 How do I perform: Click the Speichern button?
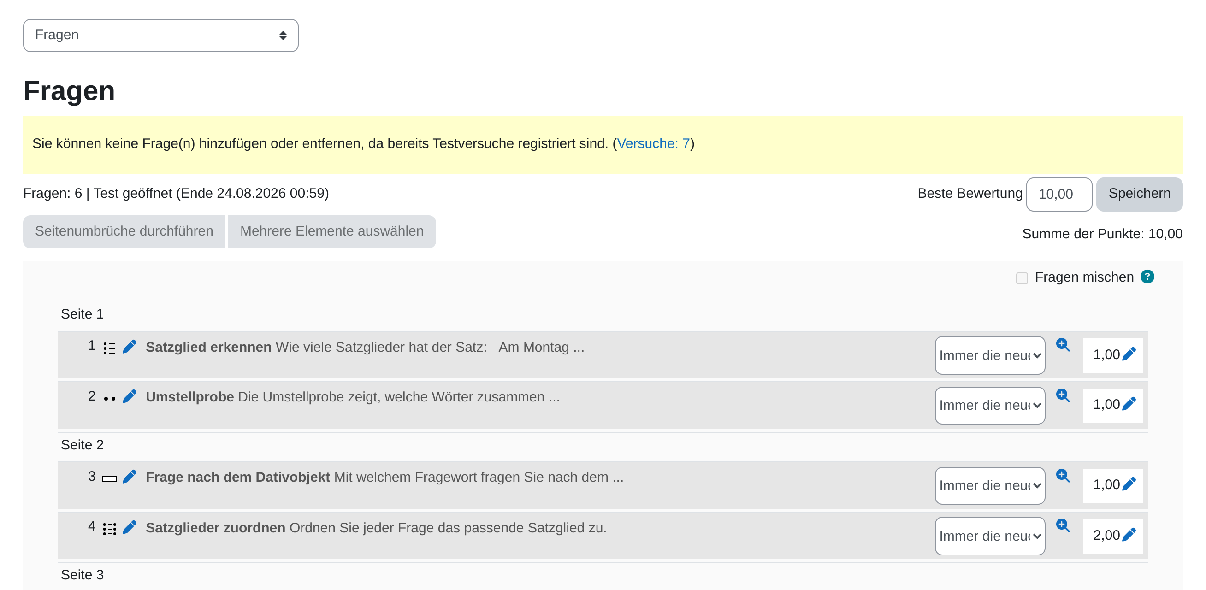tap(1139, 194)
